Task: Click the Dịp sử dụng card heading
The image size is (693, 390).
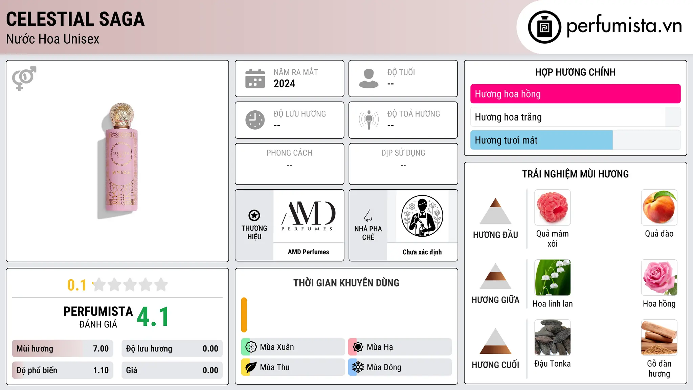Action: [x=403, y=153]
